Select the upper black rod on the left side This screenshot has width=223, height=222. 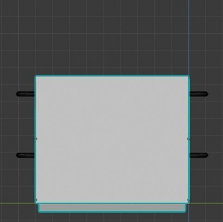[25, 94]
